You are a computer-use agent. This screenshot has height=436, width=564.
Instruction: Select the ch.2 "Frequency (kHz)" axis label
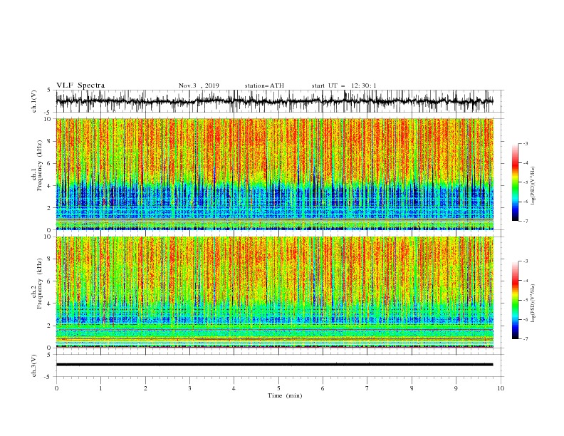point(40,284)
